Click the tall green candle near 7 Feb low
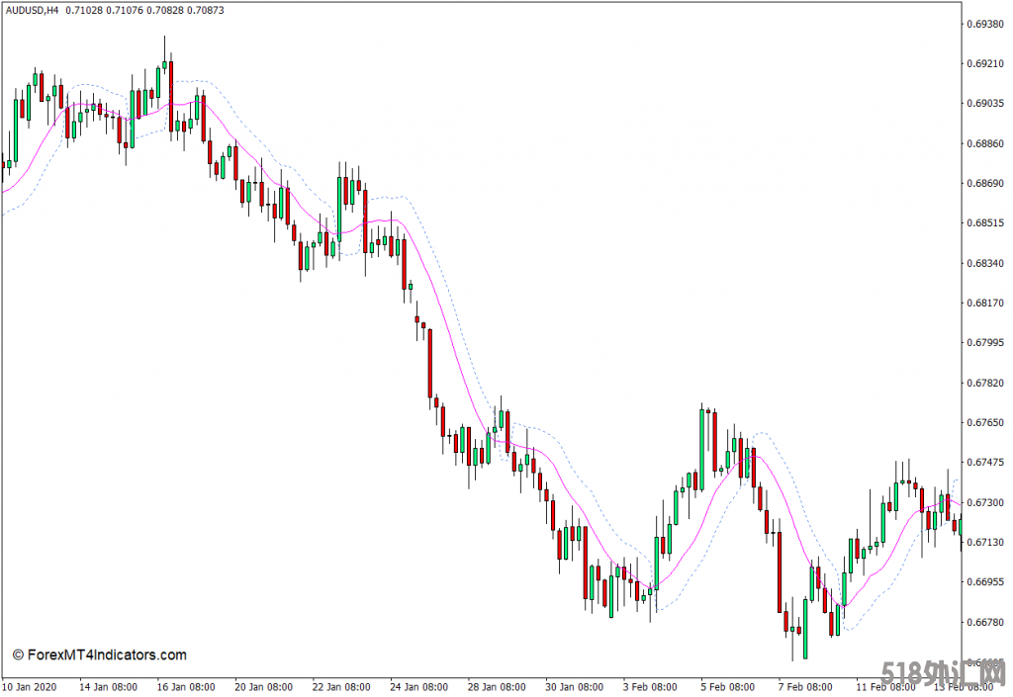Viewport: 1013px width, 697px height. tap(804, 628)
